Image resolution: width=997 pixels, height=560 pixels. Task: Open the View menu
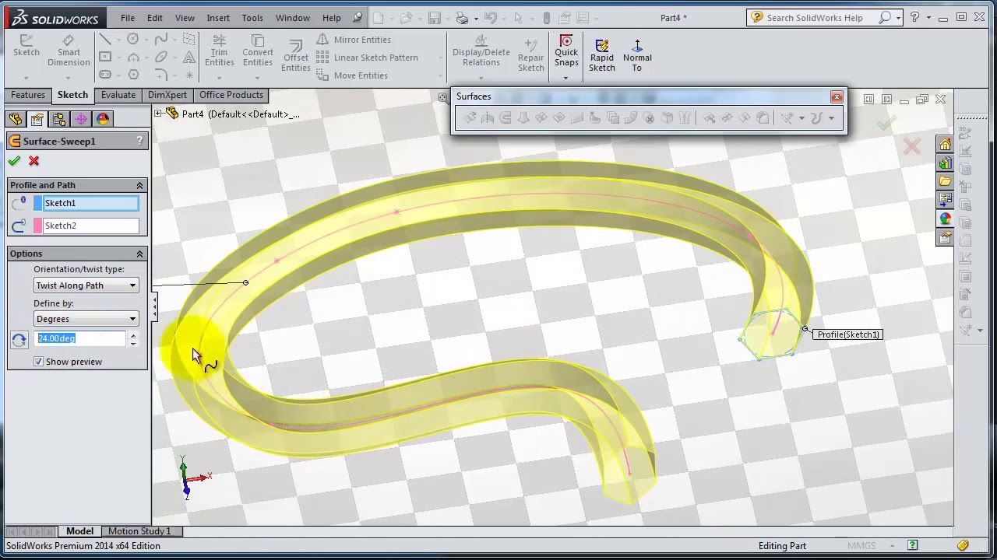coord(185,17)
